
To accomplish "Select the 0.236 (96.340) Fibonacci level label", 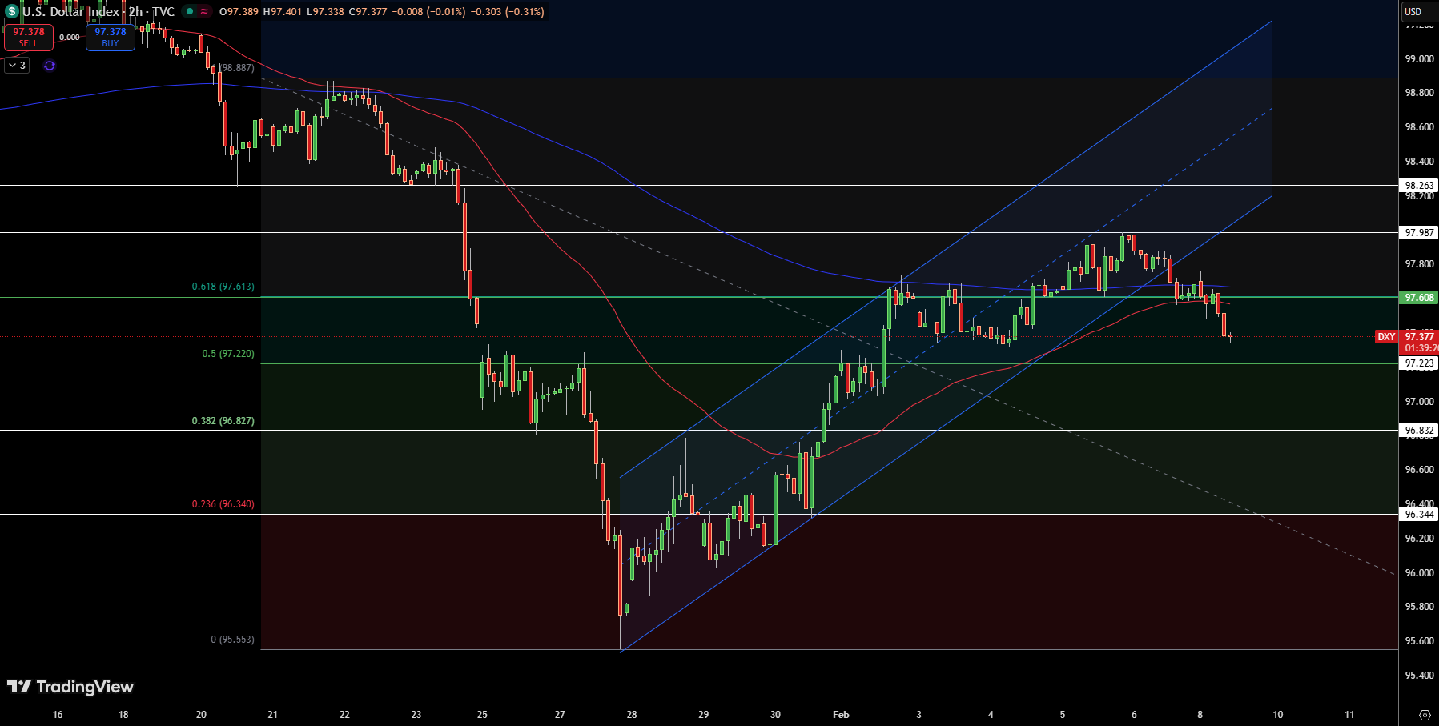I will (x=223, y=504).
